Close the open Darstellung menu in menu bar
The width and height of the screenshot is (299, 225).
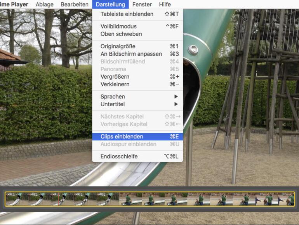110,4
